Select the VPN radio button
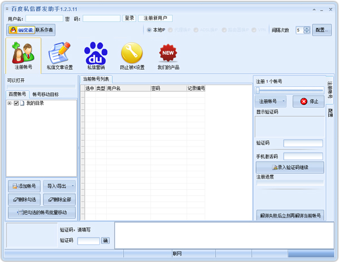The image size is (339, 262). click(x=254, y=30)
